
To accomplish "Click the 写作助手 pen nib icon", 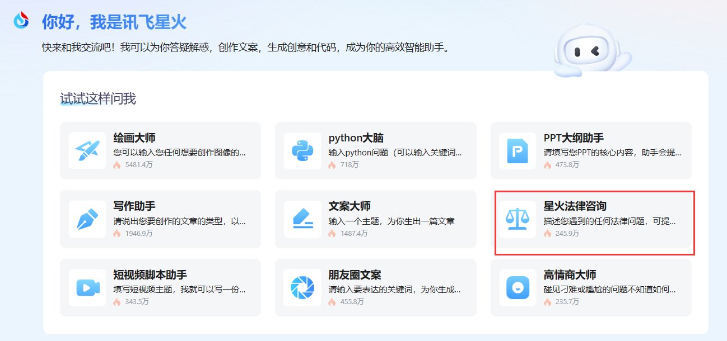I will tap(87, 219).
